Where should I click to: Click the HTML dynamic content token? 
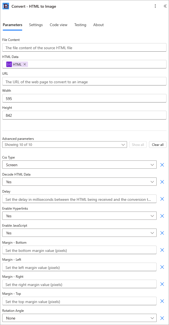pos(17,65)
